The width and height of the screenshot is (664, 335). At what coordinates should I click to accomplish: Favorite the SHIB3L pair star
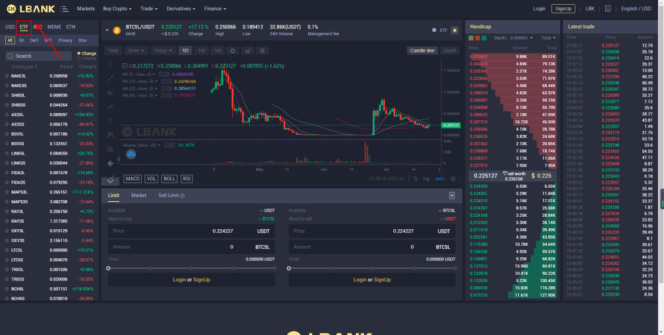pos(7,95)
